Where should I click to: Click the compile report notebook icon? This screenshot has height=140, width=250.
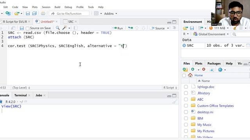76,28
